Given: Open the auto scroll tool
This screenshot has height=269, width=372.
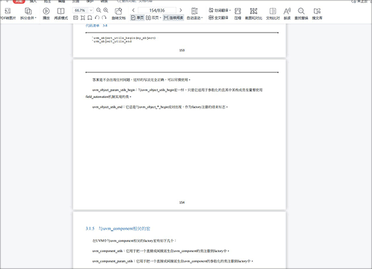Looking at the screenshot, I should [x=194, y=14].
